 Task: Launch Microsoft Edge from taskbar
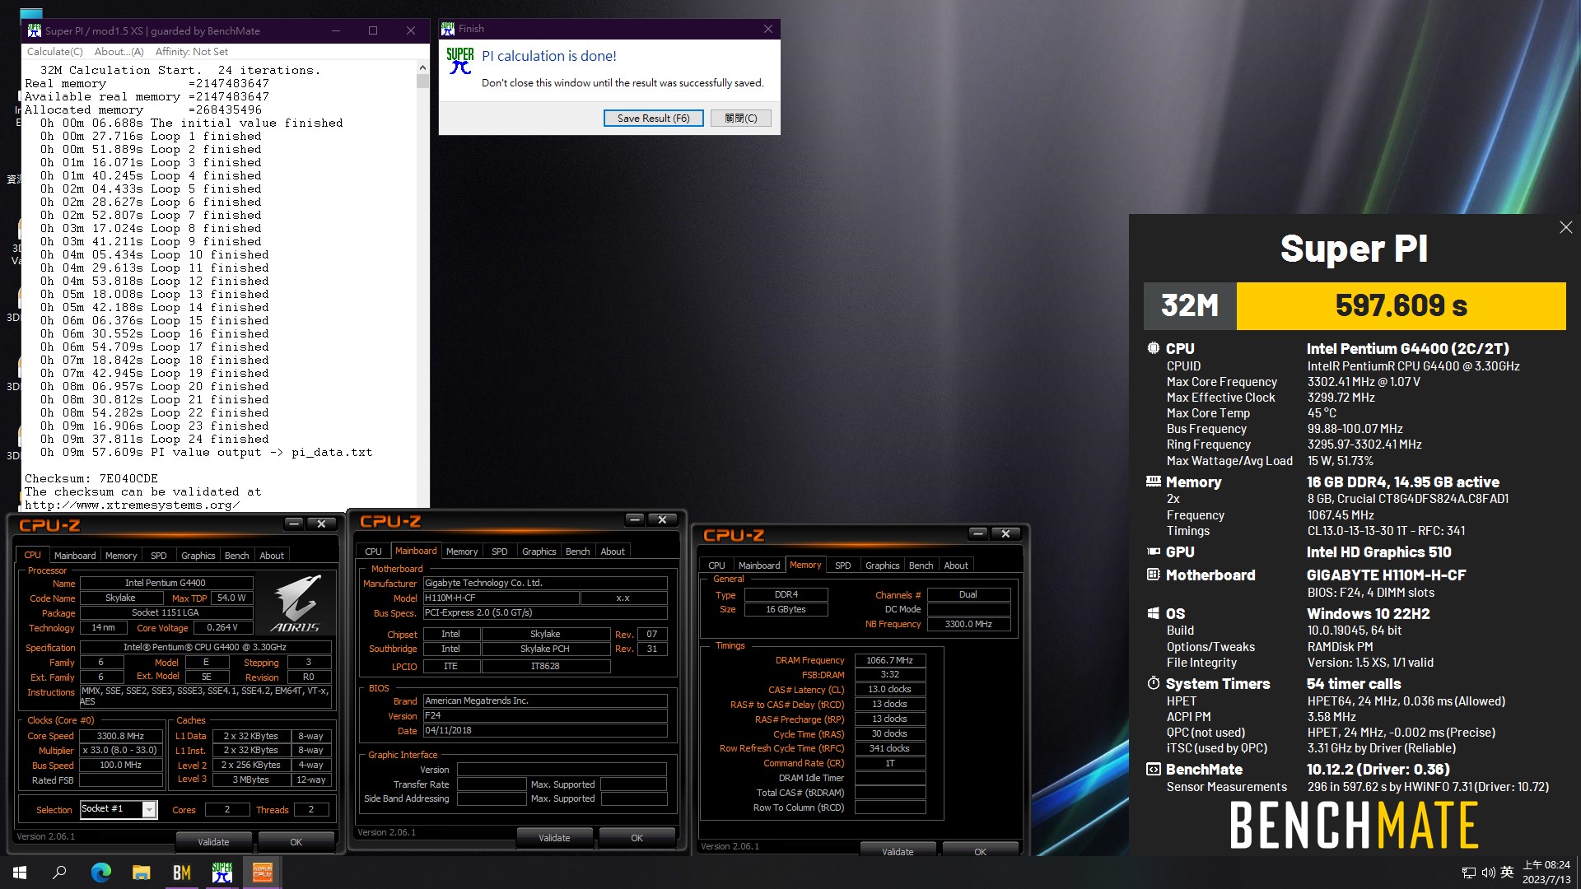click(100, 873)
